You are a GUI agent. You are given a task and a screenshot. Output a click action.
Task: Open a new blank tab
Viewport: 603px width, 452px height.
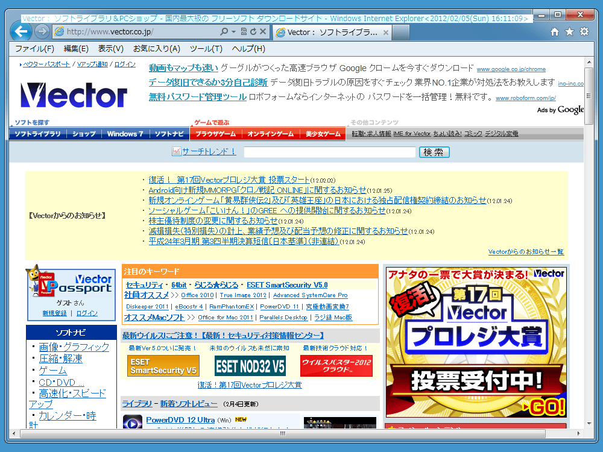pos(401,33)
